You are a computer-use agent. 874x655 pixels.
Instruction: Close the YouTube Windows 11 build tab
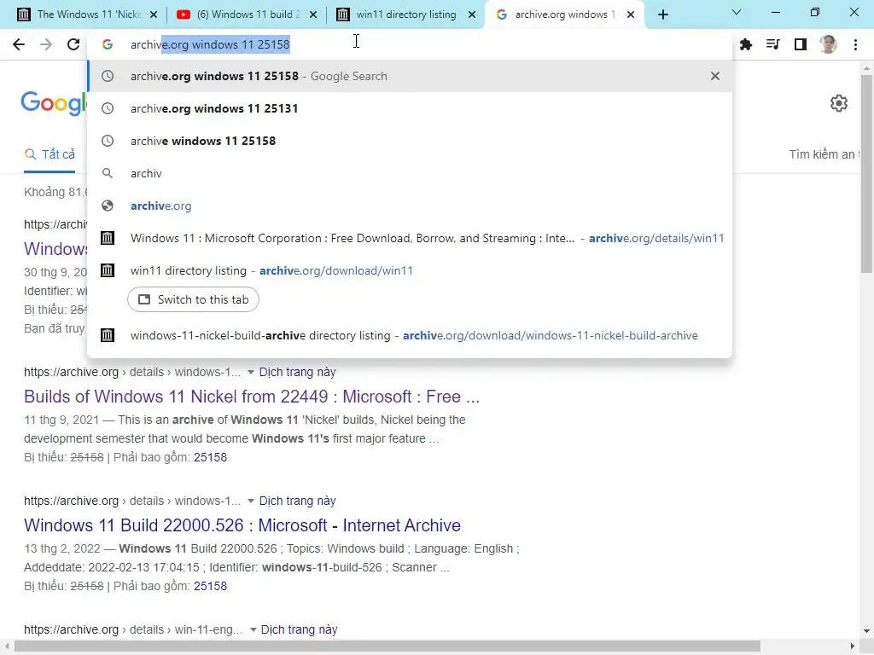point(313,15)
